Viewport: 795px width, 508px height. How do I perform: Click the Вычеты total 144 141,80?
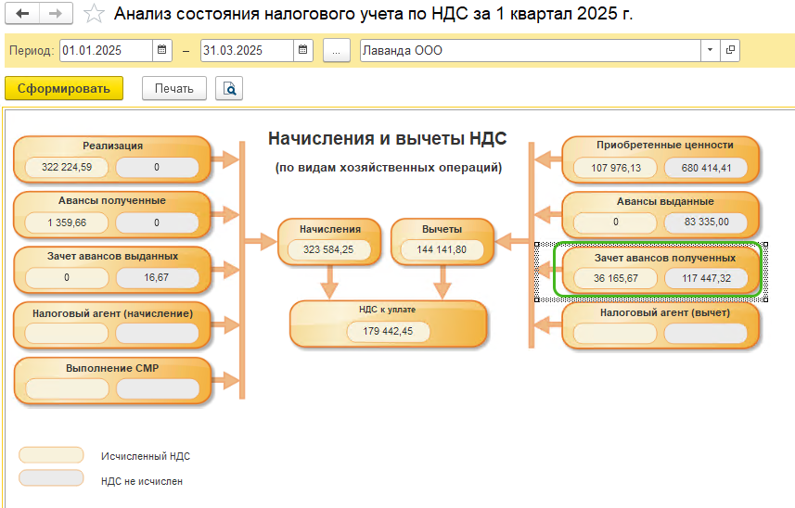coord(442,250)
